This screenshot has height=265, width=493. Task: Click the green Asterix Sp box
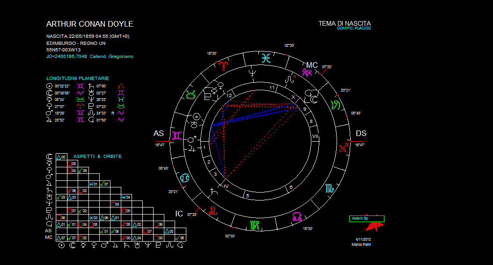367,219
